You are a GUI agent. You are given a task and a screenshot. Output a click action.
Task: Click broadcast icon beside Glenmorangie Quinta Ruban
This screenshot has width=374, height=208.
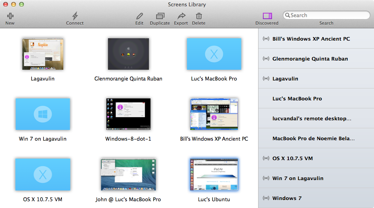click(x=266, y=59)
